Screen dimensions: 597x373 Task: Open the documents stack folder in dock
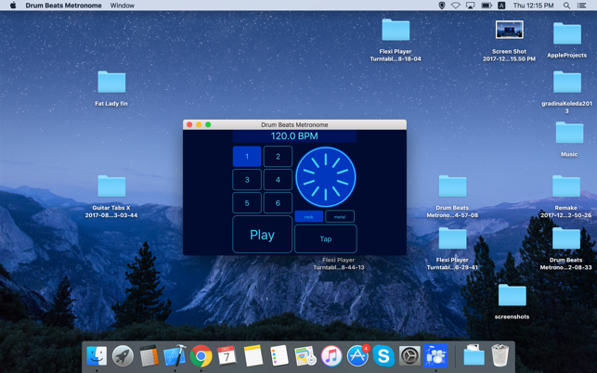tap(474, 355)
